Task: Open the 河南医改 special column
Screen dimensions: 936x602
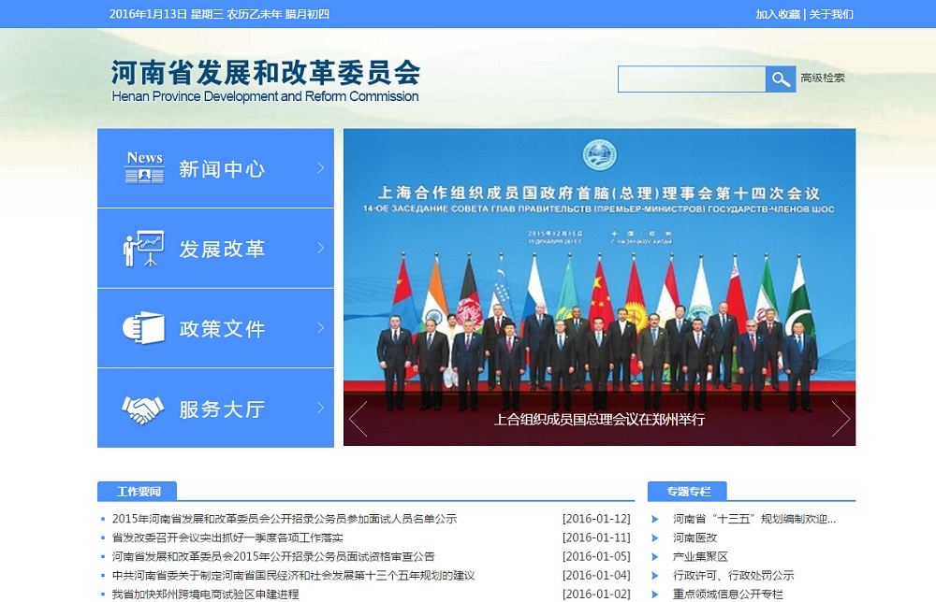Action: click(695, 538)
